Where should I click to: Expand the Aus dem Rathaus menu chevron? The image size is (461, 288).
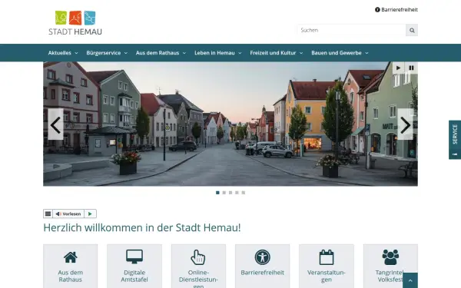pyautogui.click(x=184, y=53)
